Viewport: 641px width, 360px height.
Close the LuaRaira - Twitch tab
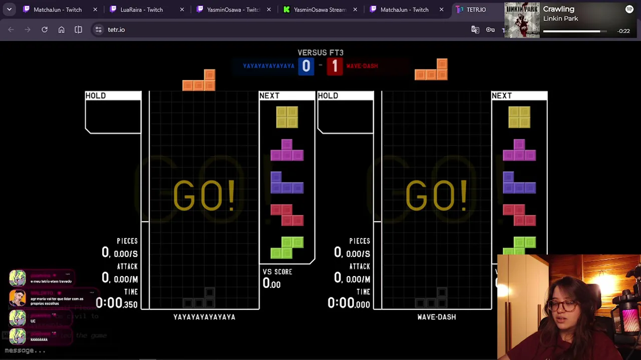(x=182, y=9)
